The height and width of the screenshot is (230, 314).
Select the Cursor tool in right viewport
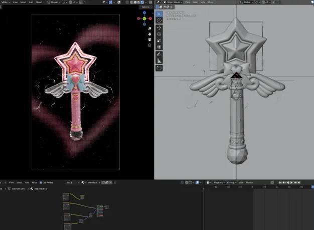click(x=159, y=20)
